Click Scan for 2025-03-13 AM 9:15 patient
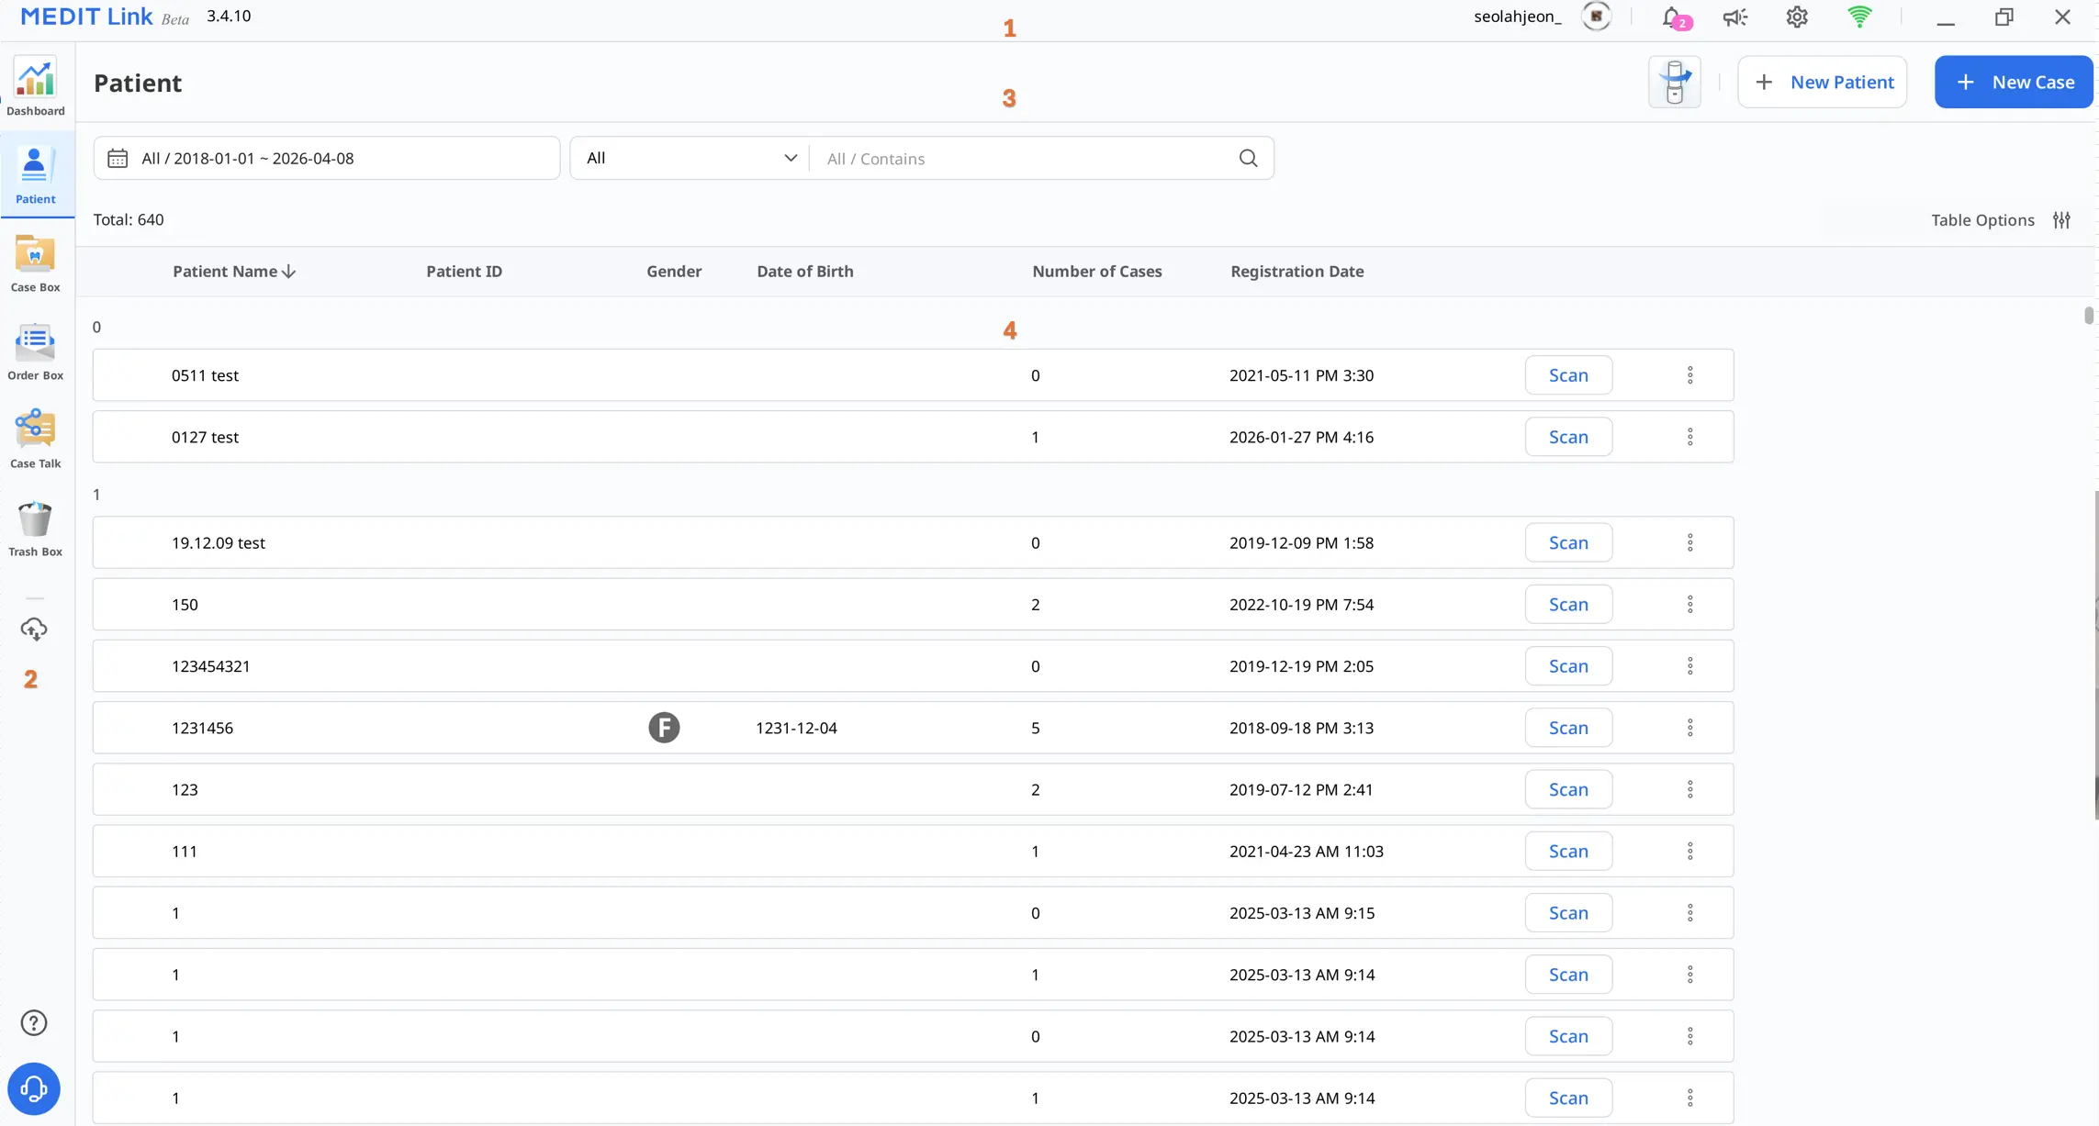Screen dimensions: 2099x1126 click(1568, 913)
